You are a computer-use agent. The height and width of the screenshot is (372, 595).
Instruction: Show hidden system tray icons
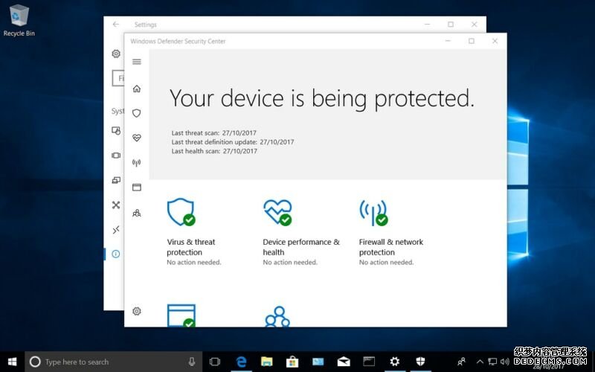pyautogui.click(x=480, y=362)
